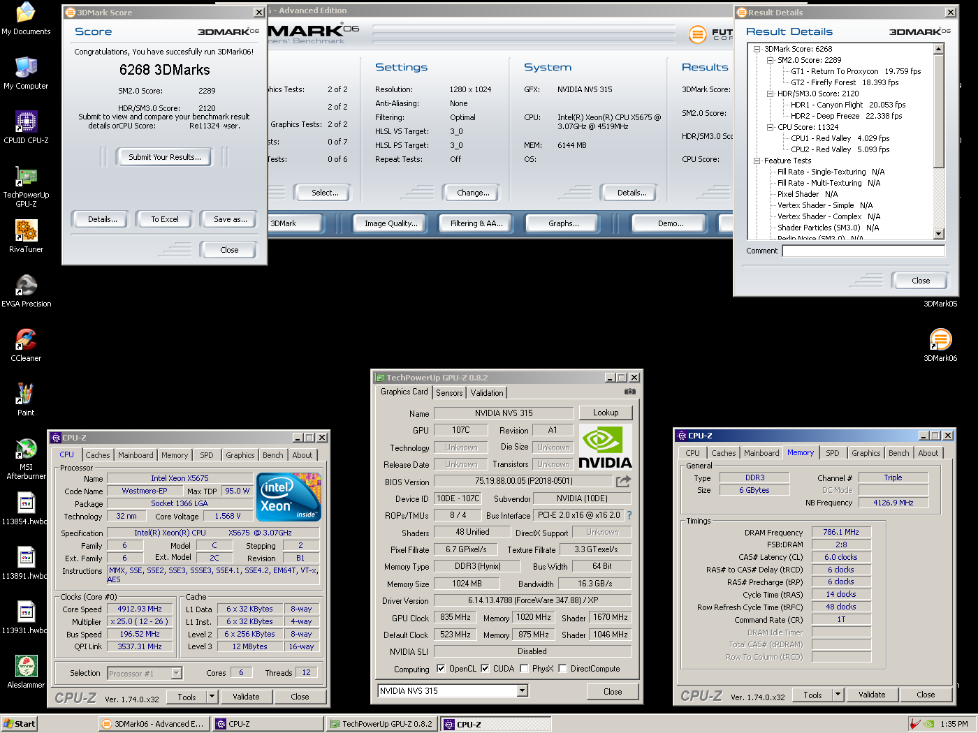Collapse the Feature Tests tree node
The width and height of the screenshot is (978, 733).
(757, 161)
